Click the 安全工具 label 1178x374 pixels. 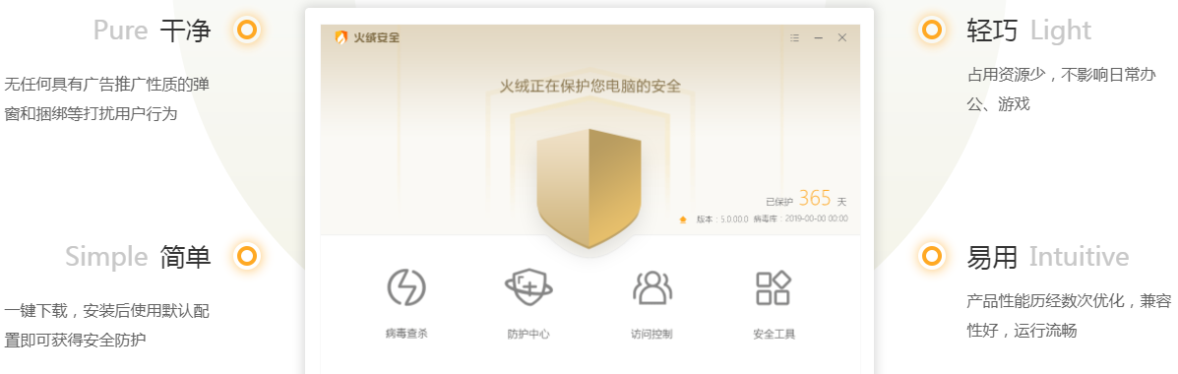click(x=774, y=334)
